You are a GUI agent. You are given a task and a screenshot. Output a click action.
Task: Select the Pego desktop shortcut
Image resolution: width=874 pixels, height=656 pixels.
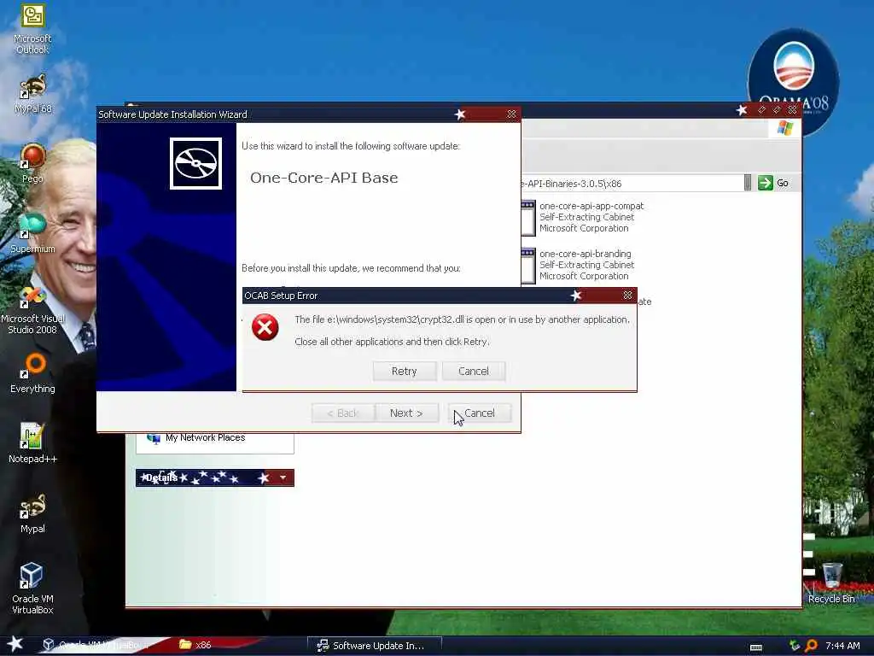pyautogui.click(x=32, y=163)
